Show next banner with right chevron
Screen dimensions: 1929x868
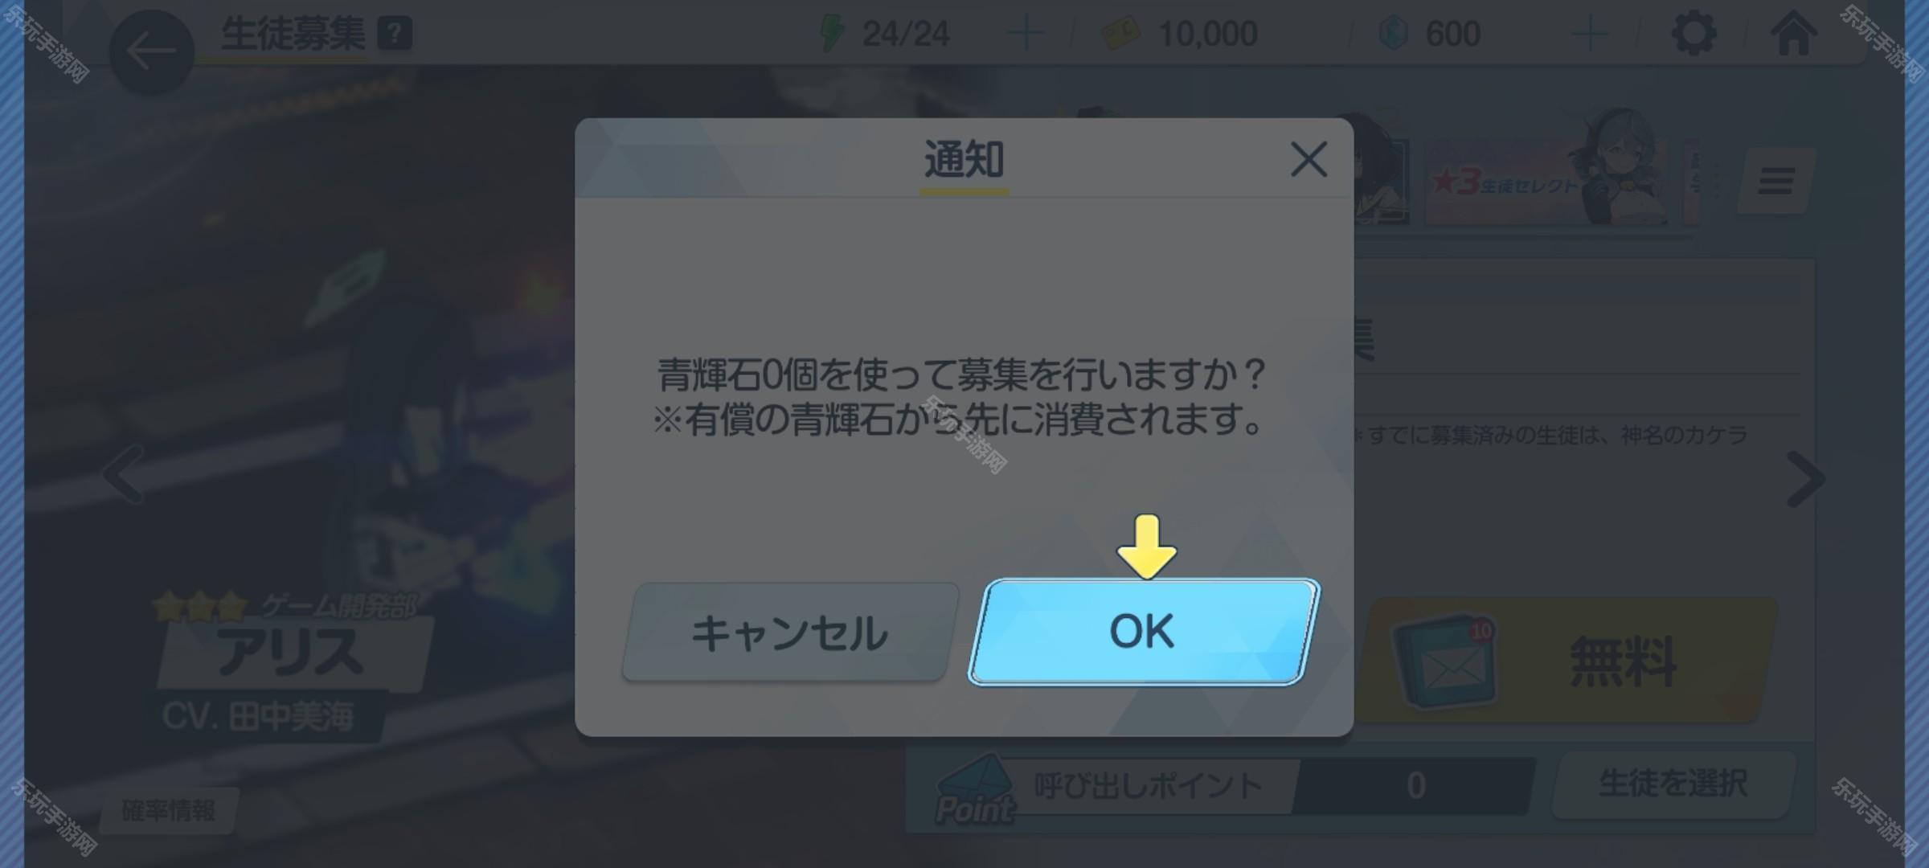point(1806,479)
